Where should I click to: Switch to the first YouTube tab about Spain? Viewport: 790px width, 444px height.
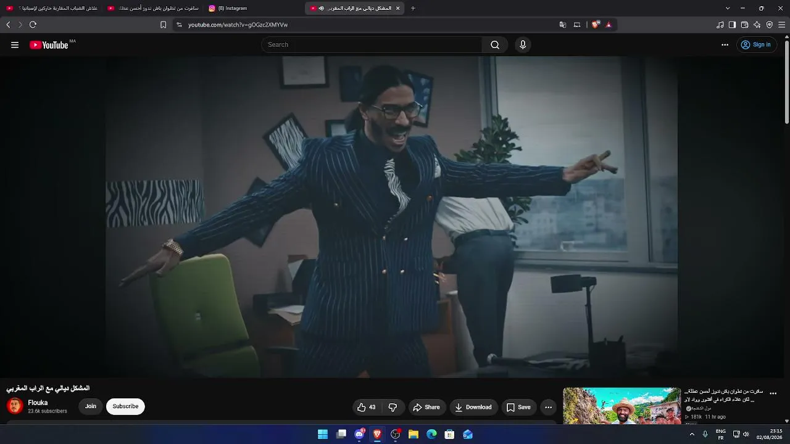[x=52, y=8]
